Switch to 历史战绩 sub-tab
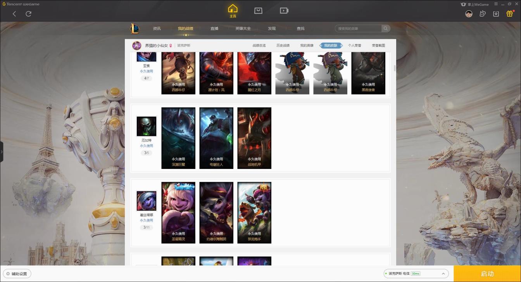This screenshot has width=521, height=282. [x=283, y=46]
